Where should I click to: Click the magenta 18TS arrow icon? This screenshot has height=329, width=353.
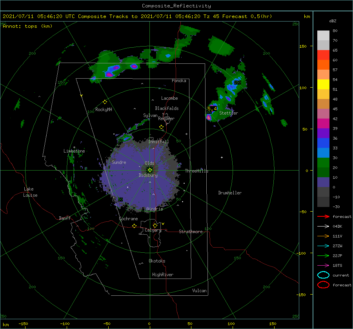pyautogui.click(x=323, y=266)
